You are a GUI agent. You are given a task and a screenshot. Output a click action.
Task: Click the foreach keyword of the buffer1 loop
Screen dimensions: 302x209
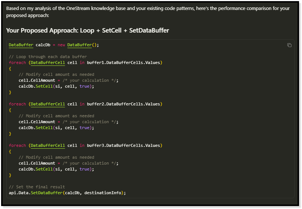[17, 63]
